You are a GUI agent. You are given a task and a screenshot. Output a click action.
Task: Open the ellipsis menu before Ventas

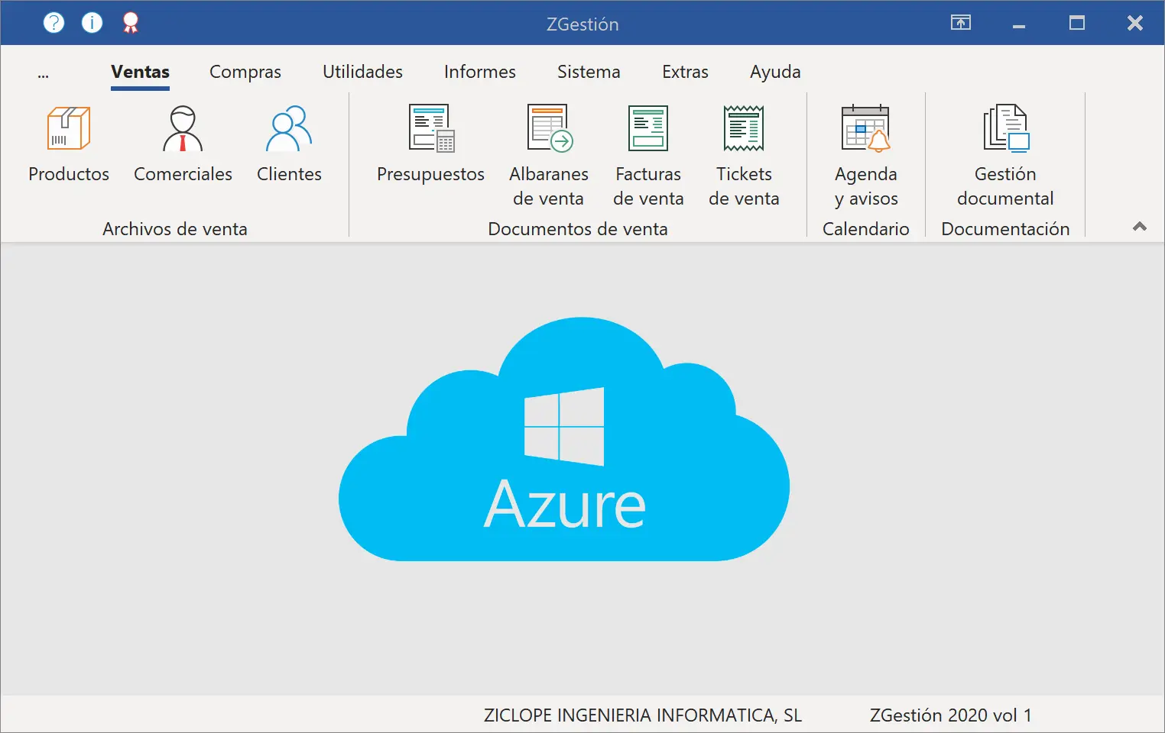point(43,74)
